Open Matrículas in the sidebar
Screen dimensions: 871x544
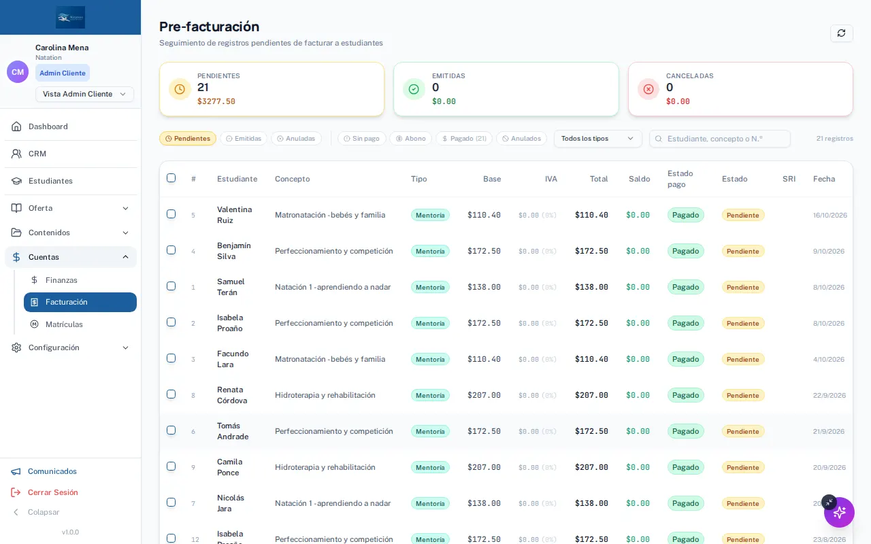point(80,324)
